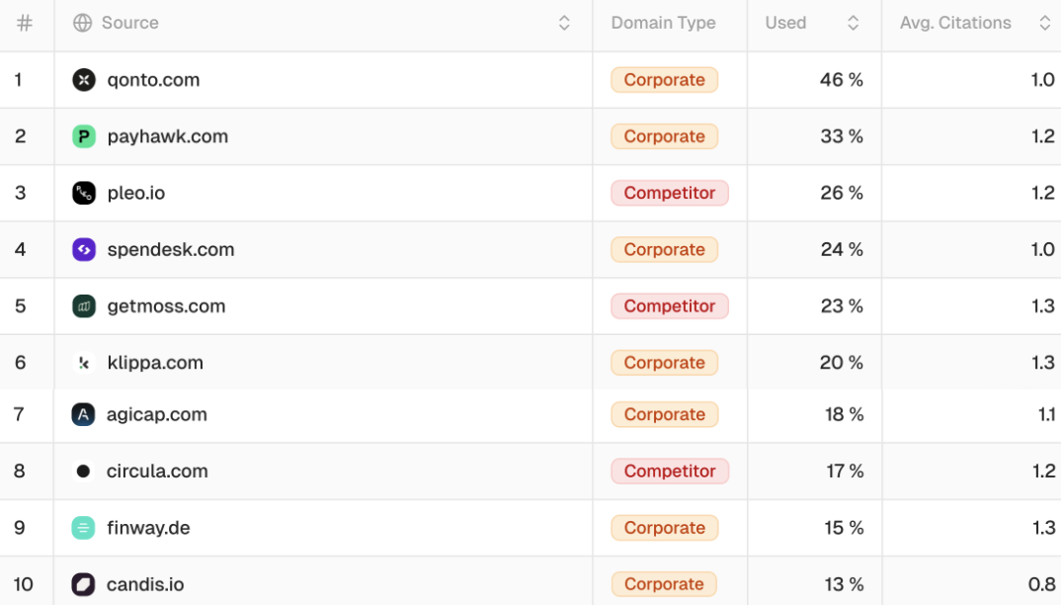1061x605 pixels.
Task: Click the purple spendesk.com logo icon
Action: (84, 249)
